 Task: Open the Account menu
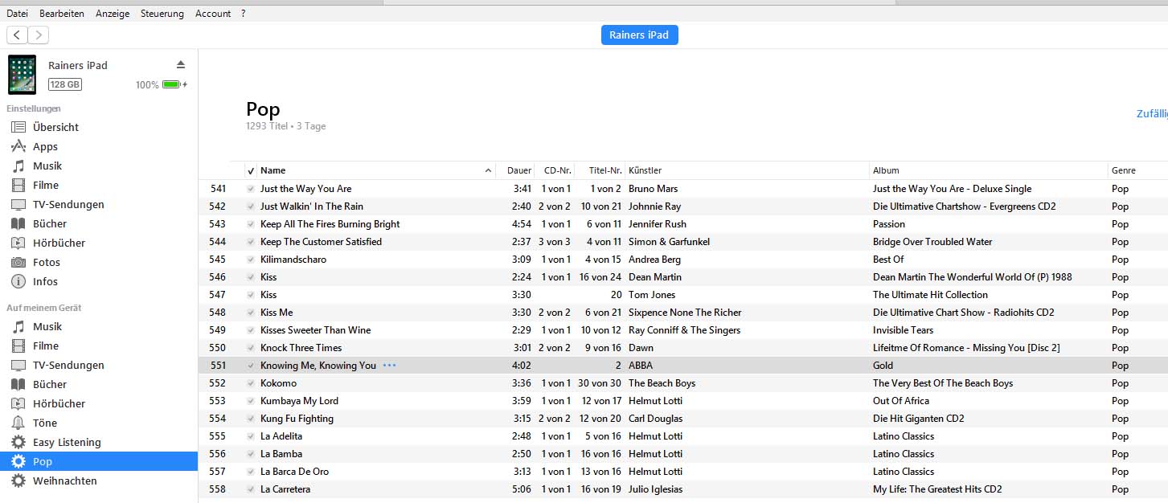tap(213, 14)
